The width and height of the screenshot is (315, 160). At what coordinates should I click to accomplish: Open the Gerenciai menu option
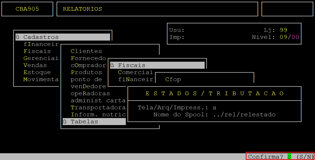(41, 58)
